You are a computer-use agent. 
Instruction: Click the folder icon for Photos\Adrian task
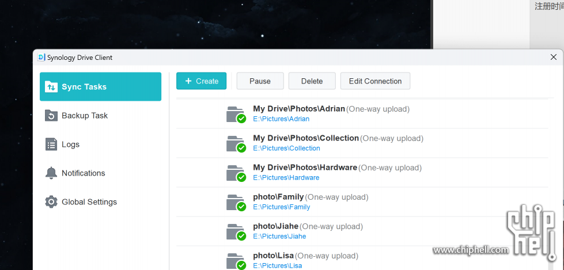(x=236, y=115)
